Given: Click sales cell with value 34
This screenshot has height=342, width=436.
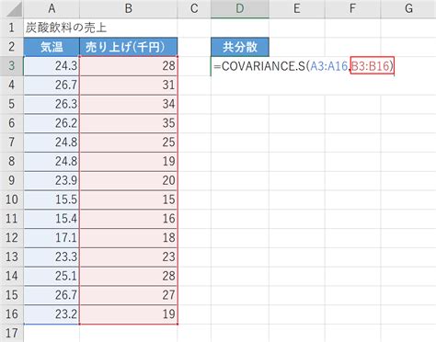Looking at the screenshot, I should (129, 104).
